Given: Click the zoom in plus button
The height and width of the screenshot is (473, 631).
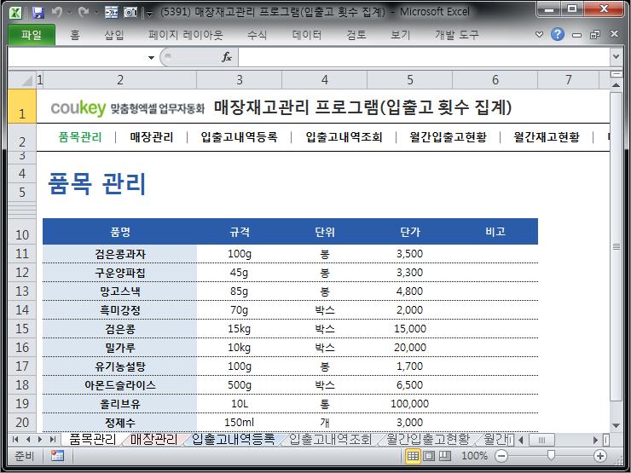Looking at the screenshot, I should (x=600, y=456).
